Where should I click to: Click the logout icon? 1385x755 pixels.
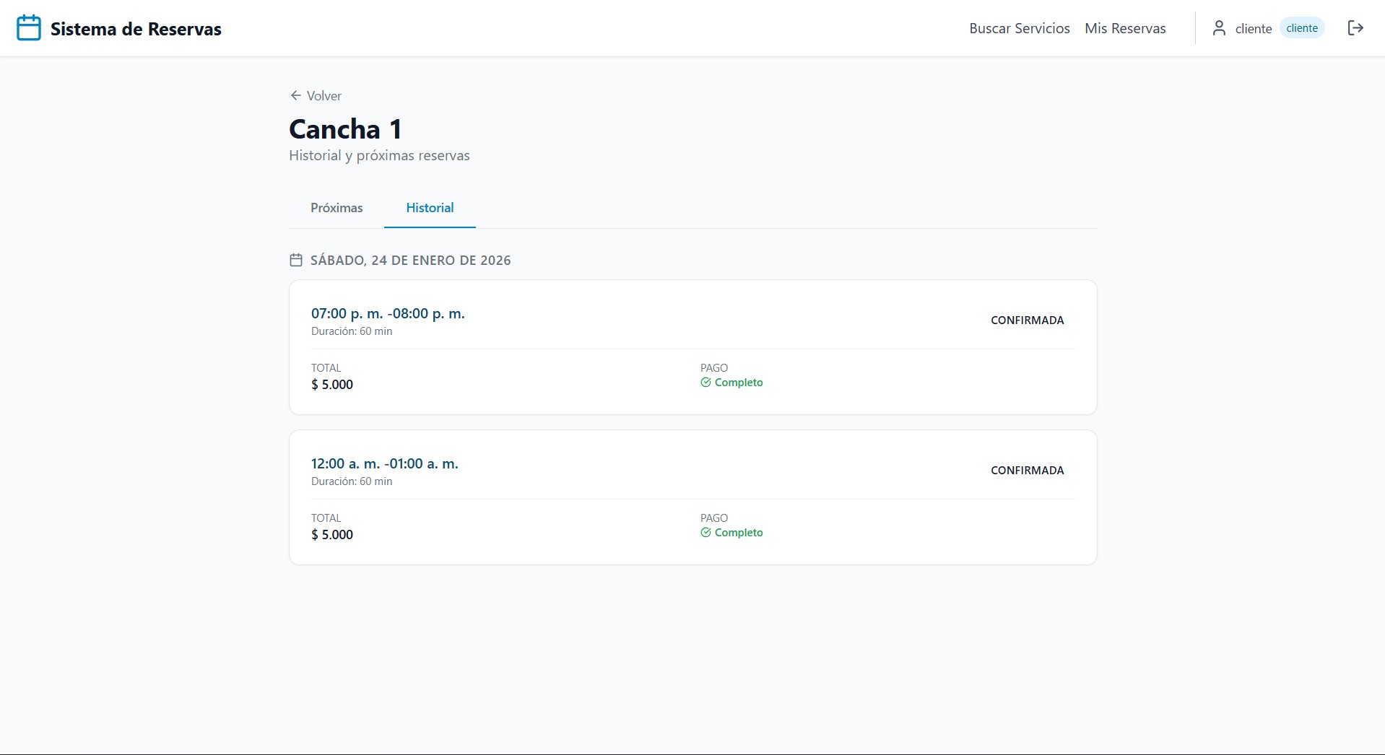pos(1355,28)
